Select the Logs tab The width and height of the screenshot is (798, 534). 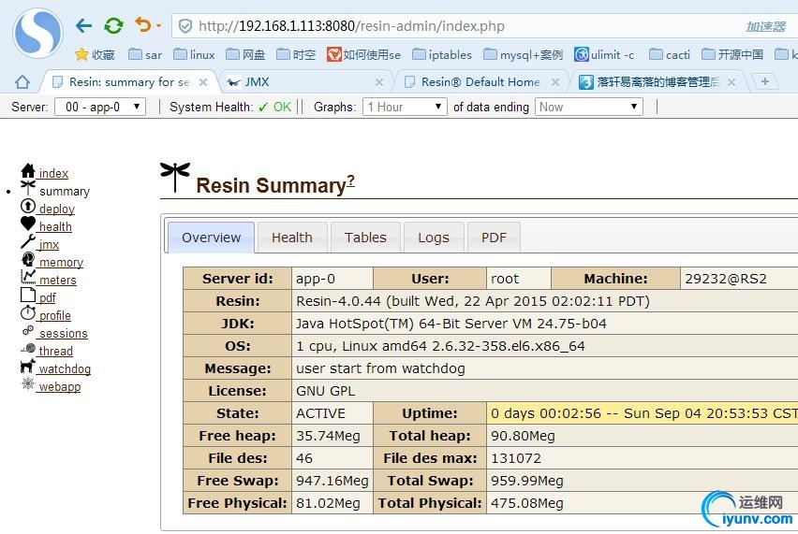coord(434,238)
